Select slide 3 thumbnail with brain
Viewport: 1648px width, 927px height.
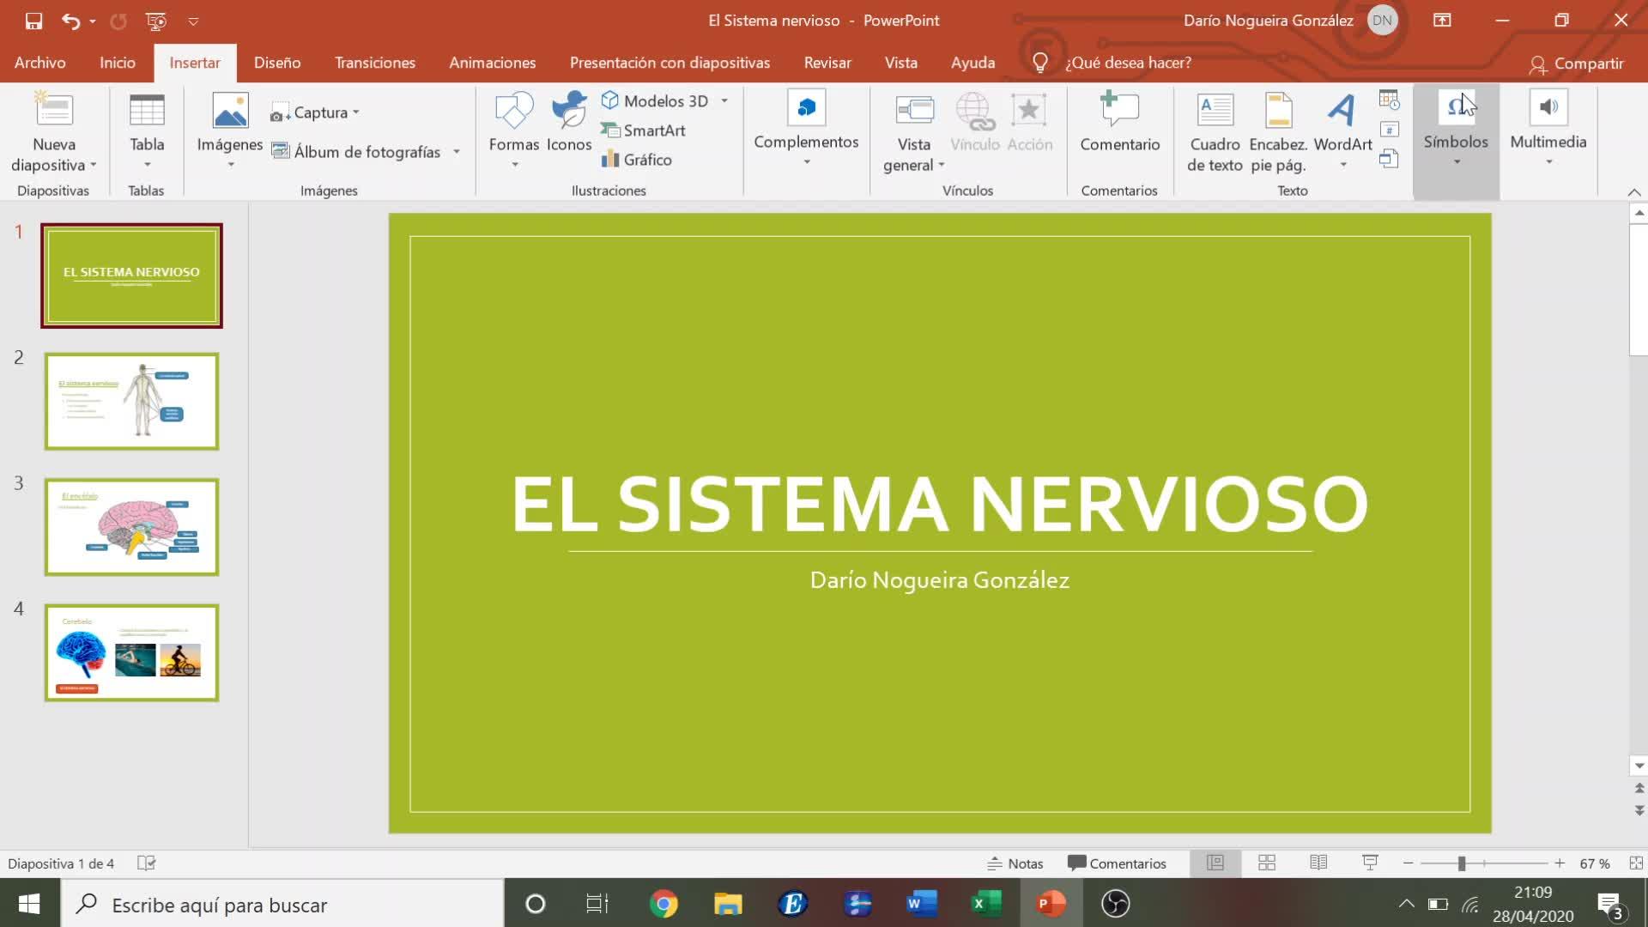[131, 527]
